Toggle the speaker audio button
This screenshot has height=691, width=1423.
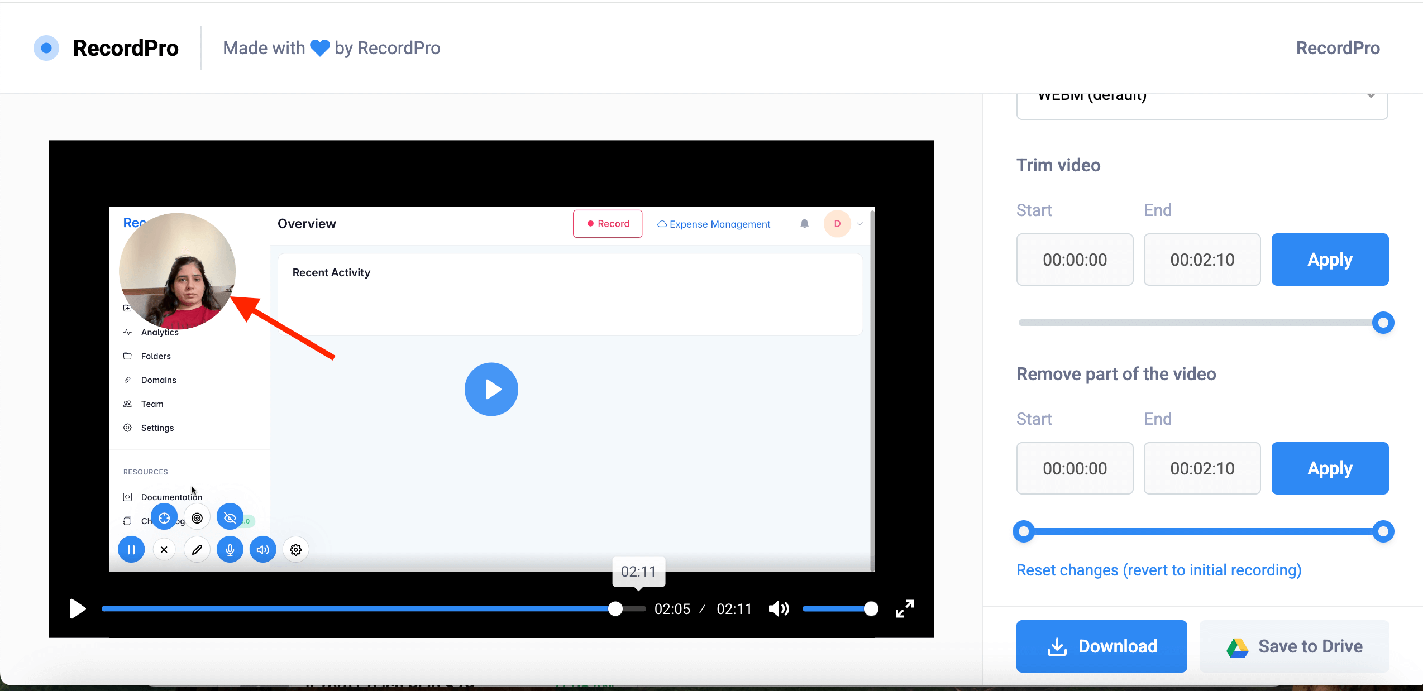pyautogui.click(x=262, y=550)
